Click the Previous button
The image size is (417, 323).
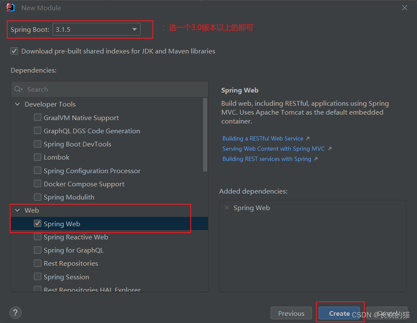[291, 313]
